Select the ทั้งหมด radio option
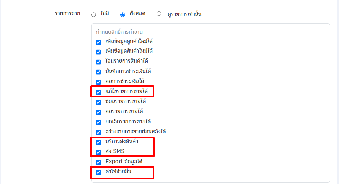The height and width of the screenshot is (184, 339). 122,15
